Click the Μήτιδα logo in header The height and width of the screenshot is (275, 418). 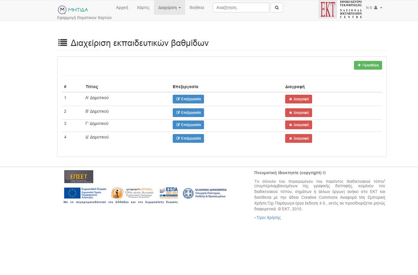pyautogui.click(x=73, y=9)
